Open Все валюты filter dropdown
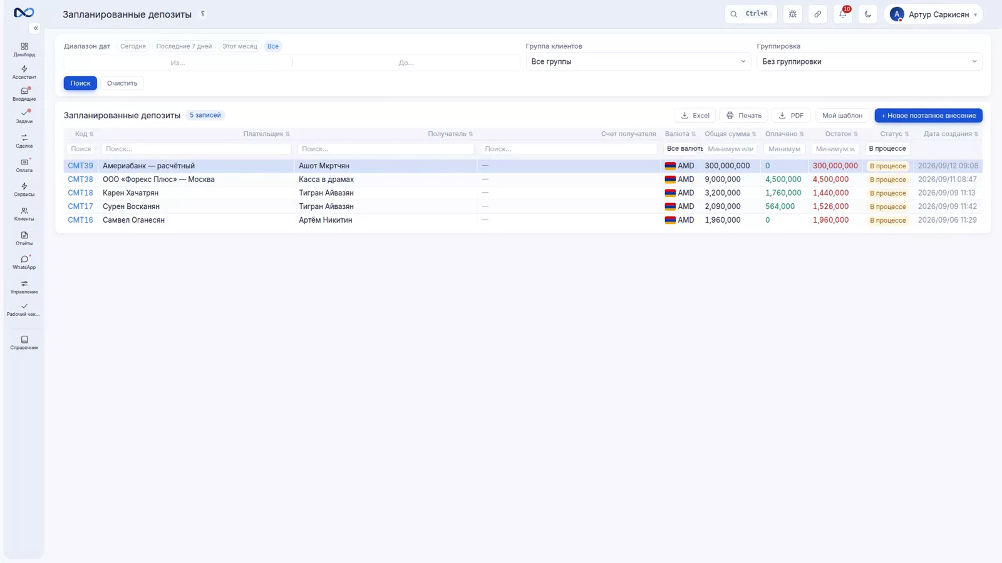Screen dimensions: 1002x563 [x=683, y=149]
